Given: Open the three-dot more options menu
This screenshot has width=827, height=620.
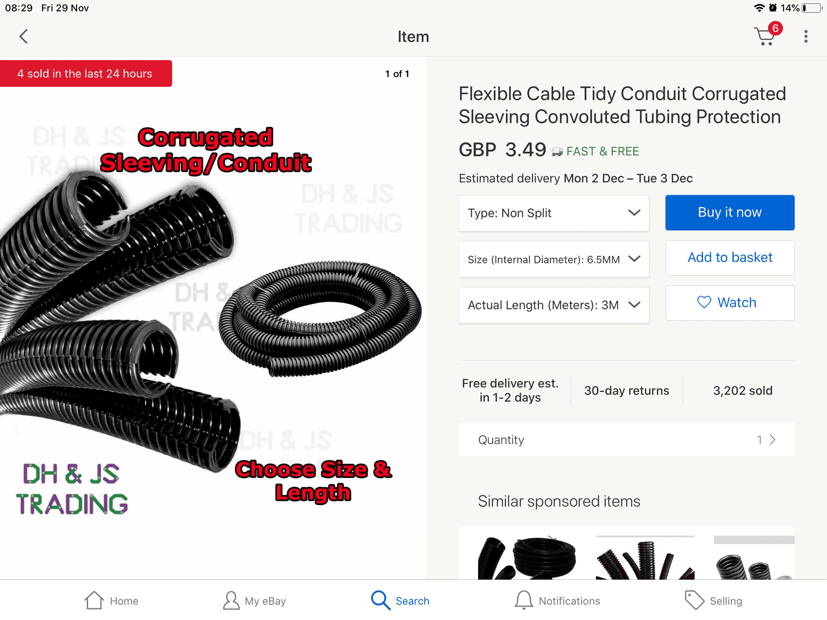Looking at the screenshot, I should [x=806, y=36].
